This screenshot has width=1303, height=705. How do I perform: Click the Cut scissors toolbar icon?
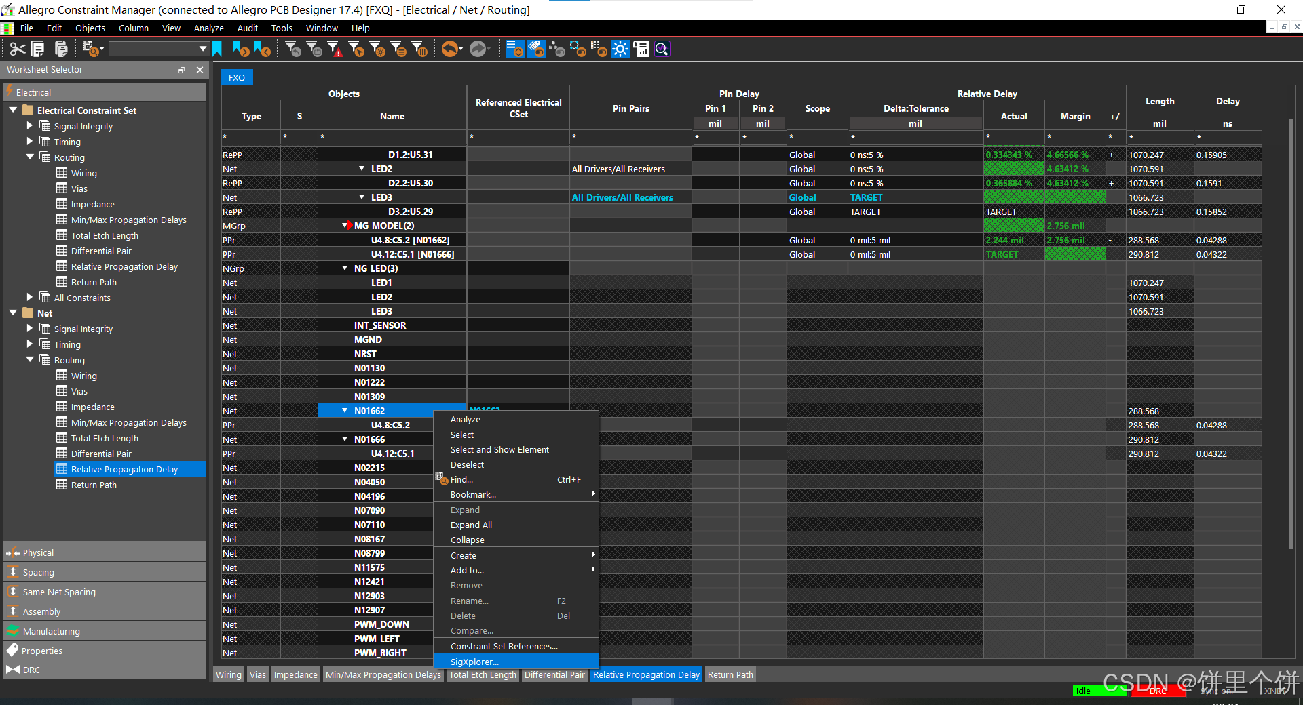coord(18,49)
